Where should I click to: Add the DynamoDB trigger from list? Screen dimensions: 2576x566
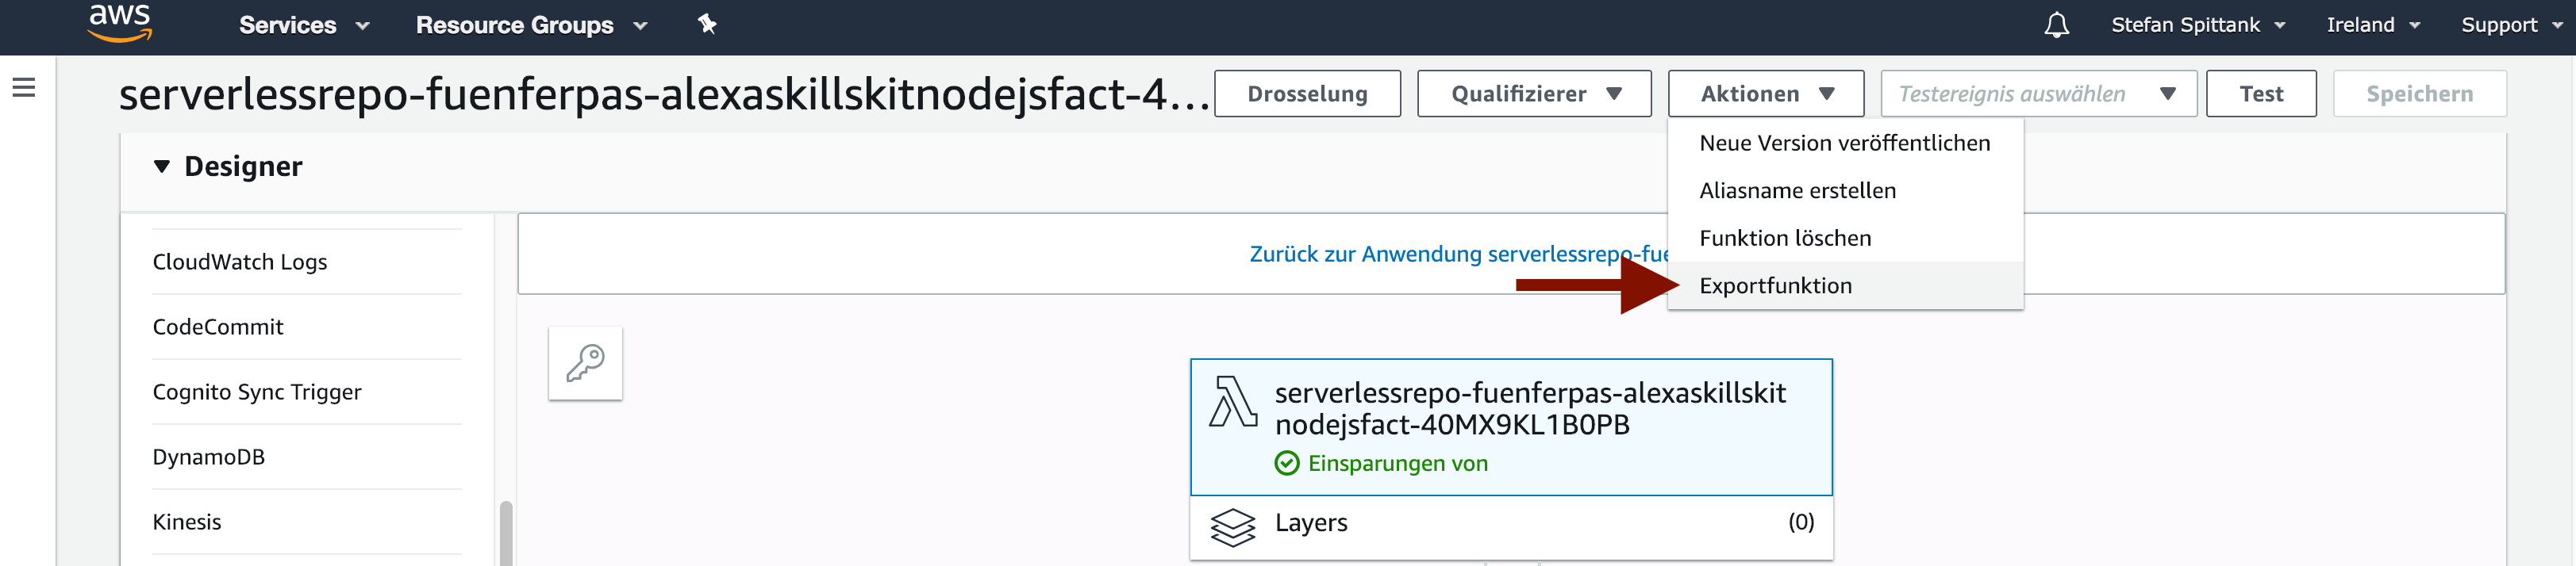(208, 456)
